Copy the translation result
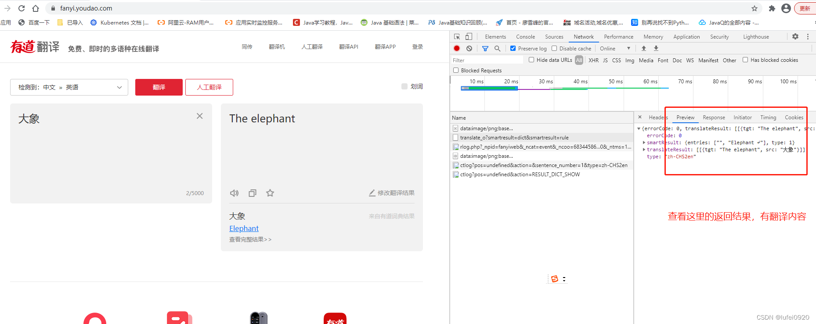The image size is (816, 324). (253, 193)
